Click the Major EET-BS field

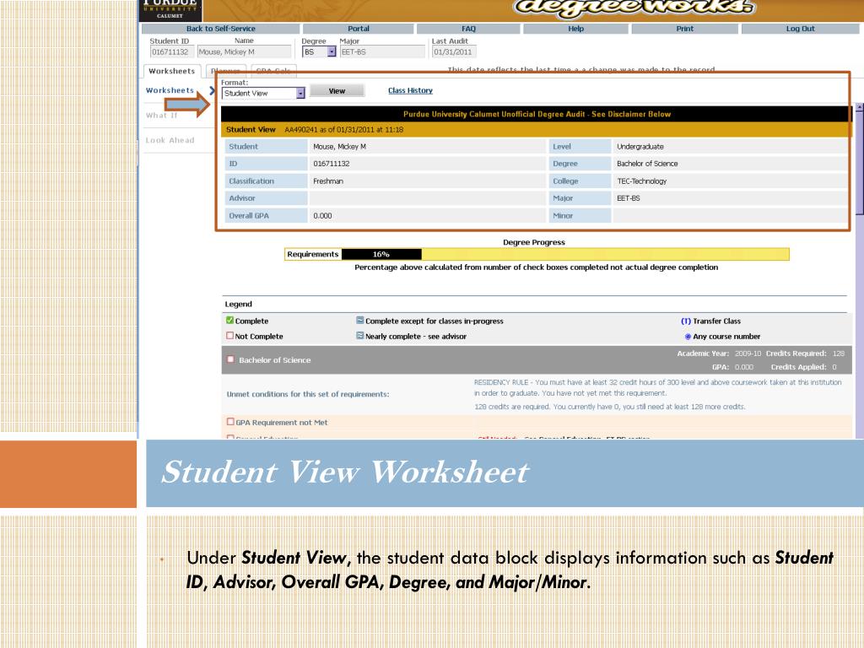382,51
